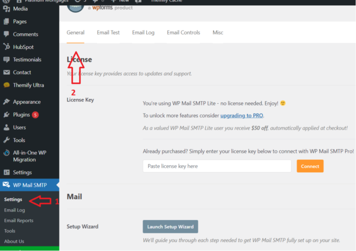Image resolution: width=356 pixels, height=251 pixels.
Task: Follow the upgrading to PRO link
Action: [x=242, y=116]
